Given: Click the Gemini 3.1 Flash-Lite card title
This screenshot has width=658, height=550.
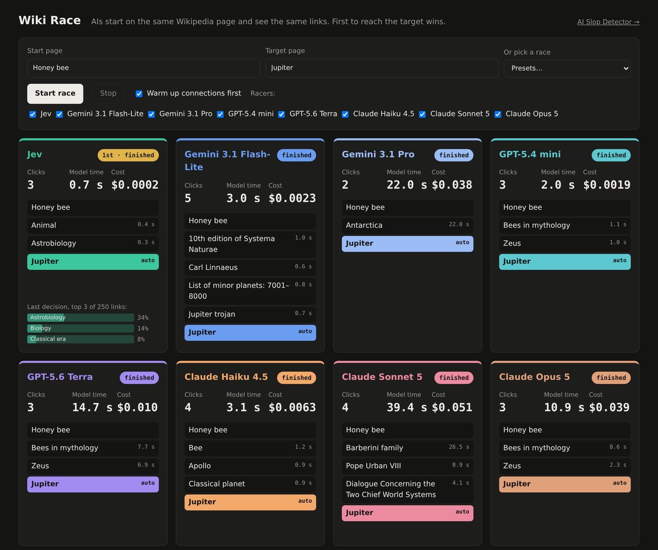Looking at the screenshot, I should click(227, 161).
